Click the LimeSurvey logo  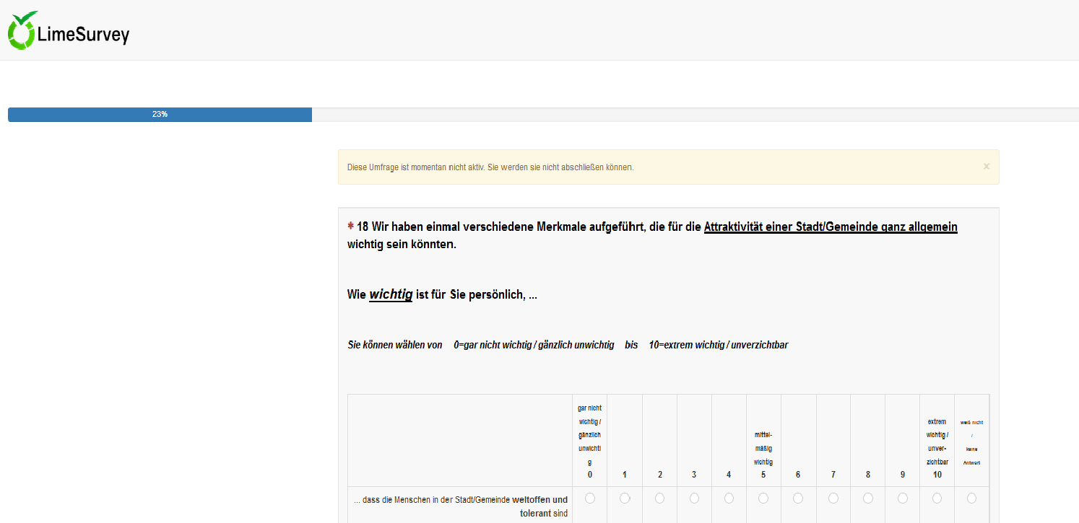69,32
